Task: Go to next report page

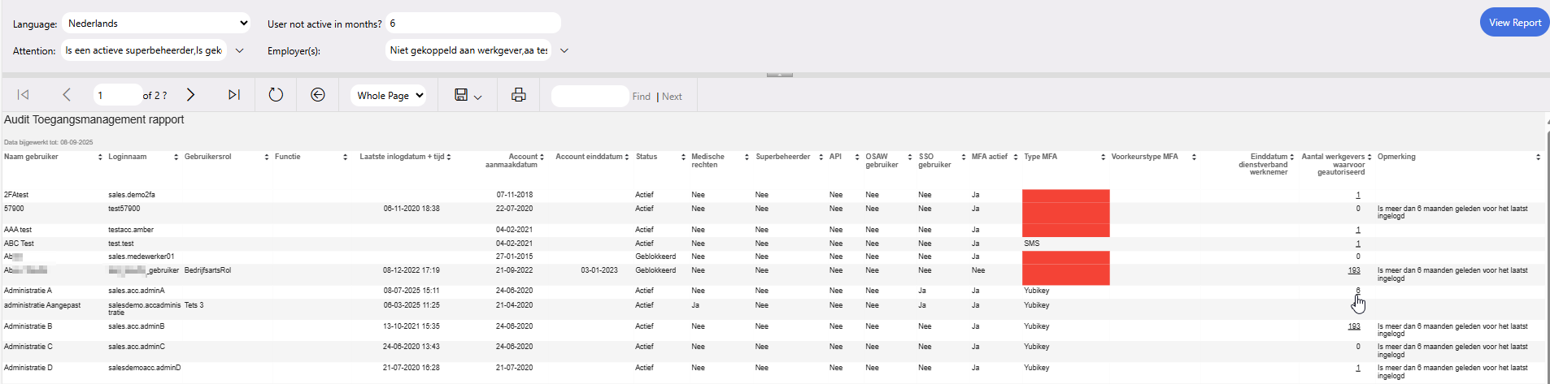Action: 190,95
